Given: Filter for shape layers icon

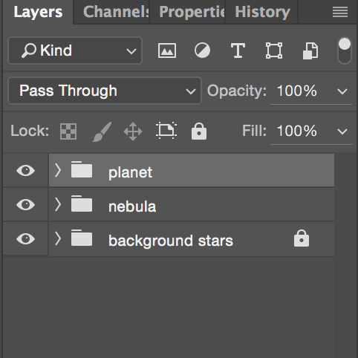Looking at the screenshot, I should [x=274, y=51].
